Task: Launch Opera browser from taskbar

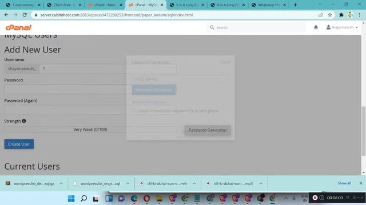Action: (x=146, y=198)
